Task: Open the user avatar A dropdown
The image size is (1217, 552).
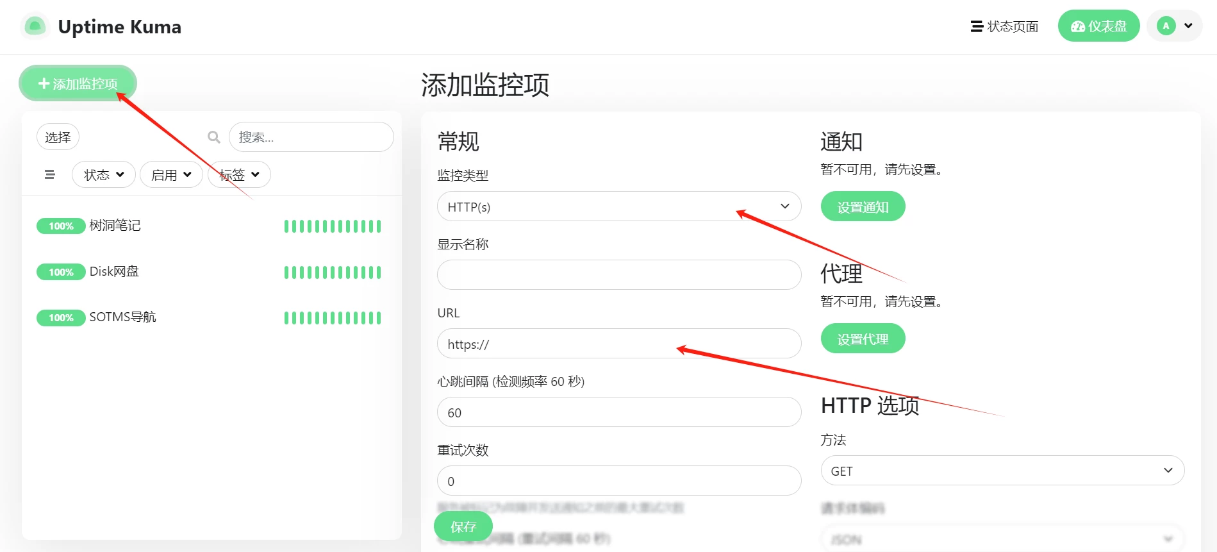Action: click(x=1174, y=26)
